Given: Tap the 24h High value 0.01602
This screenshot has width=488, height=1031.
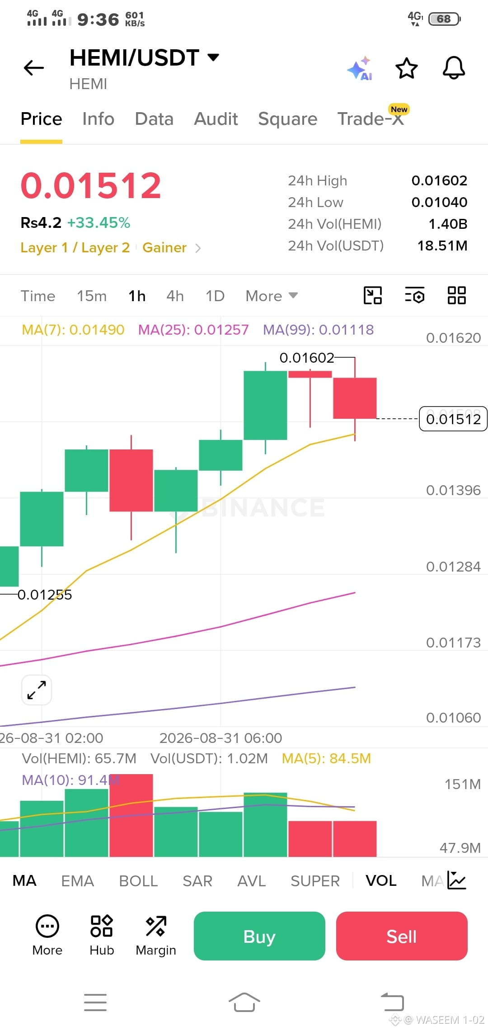Looking at the screenshot, I should pos(439,180).
